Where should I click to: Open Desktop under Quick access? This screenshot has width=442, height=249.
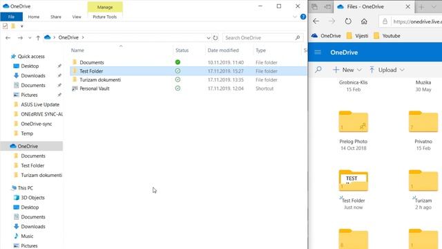pyautogui.click(x=30, y=66)
